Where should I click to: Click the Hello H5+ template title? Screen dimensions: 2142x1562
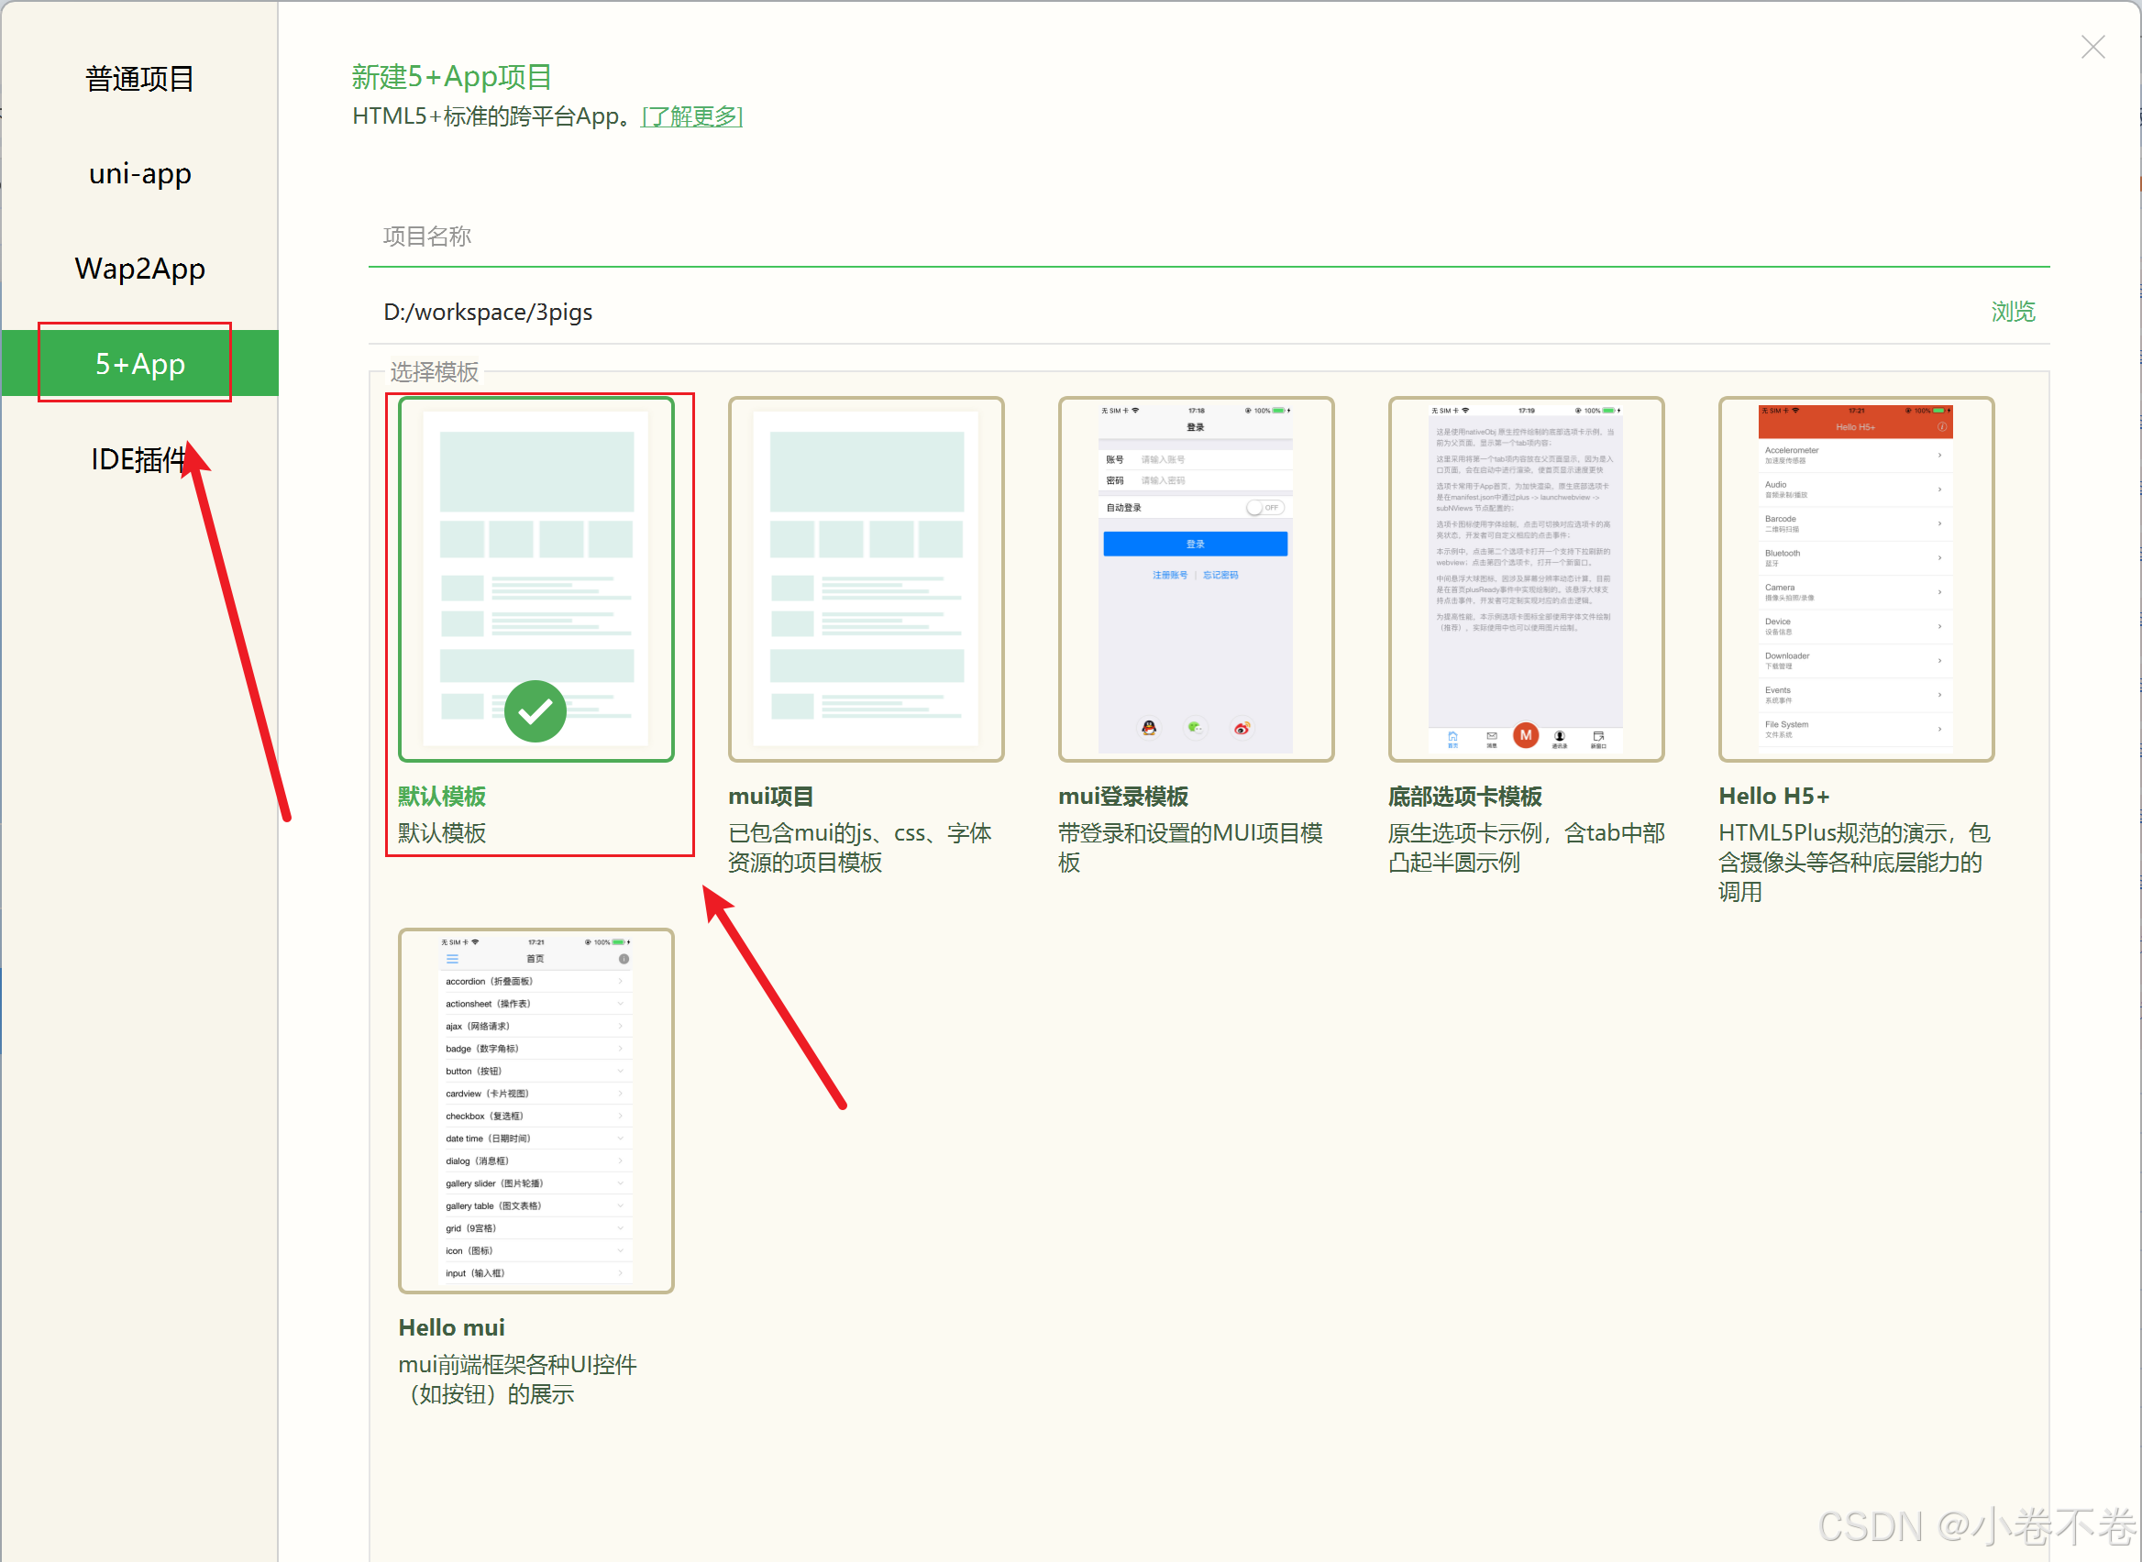pos(1773,797)
